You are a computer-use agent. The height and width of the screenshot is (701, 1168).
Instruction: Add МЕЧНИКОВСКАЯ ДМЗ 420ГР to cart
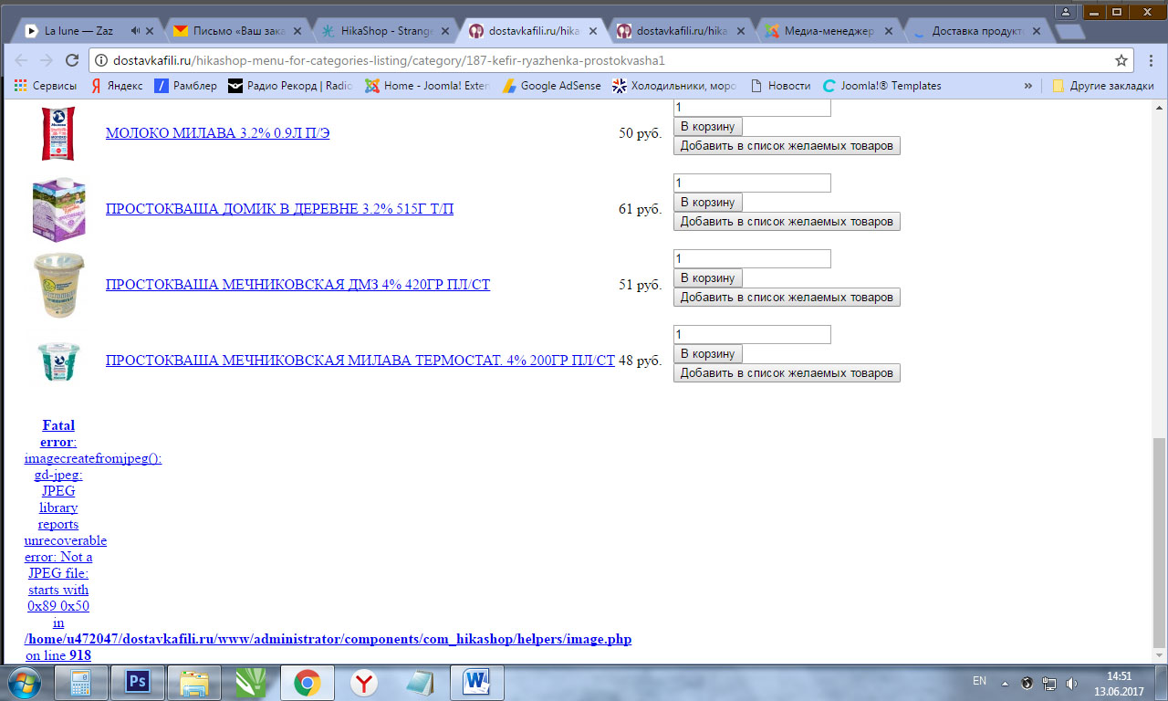708,277
